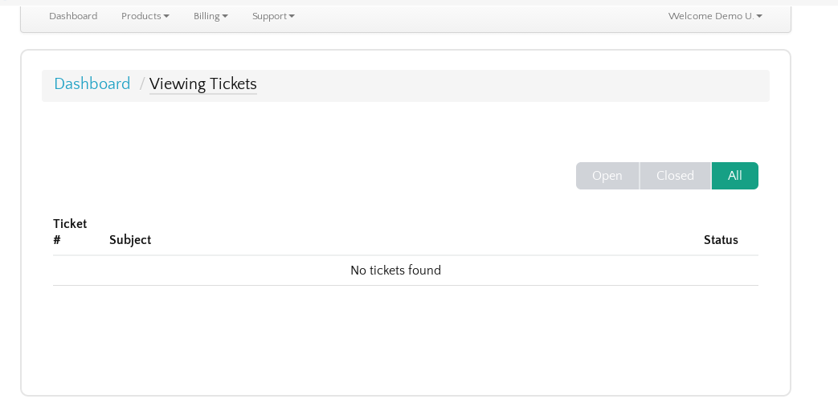Click the breadcrumb slash separator
The width and height of the screenshot is (838, 407).
point(142,84)
